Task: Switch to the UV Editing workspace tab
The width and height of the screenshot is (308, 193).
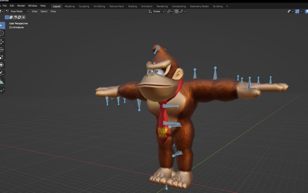Action: pos(99,6)
